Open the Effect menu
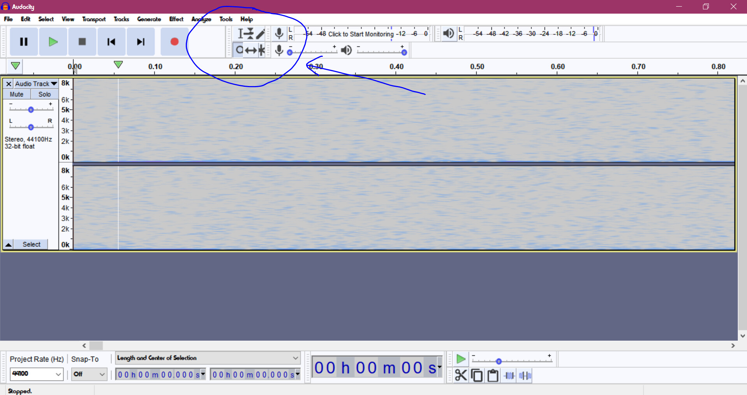This screenshot has width=747, height=395. [x=176, y=19]
